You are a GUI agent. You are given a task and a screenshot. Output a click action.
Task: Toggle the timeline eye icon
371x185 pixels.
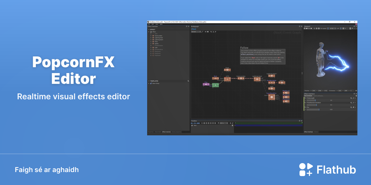(230, 123)
